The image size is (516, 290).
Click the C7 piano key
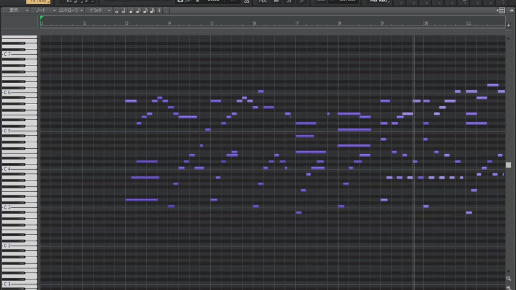coord(19,54)
